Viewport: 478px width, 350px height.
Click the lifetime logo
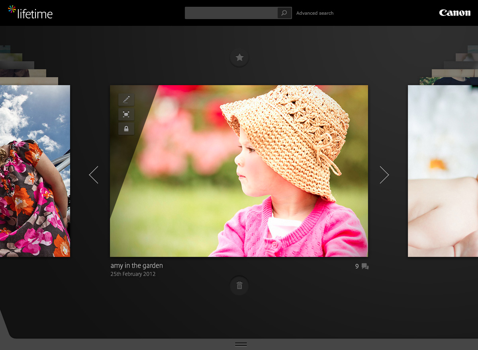pyautogui.click(x=30, y=13)
